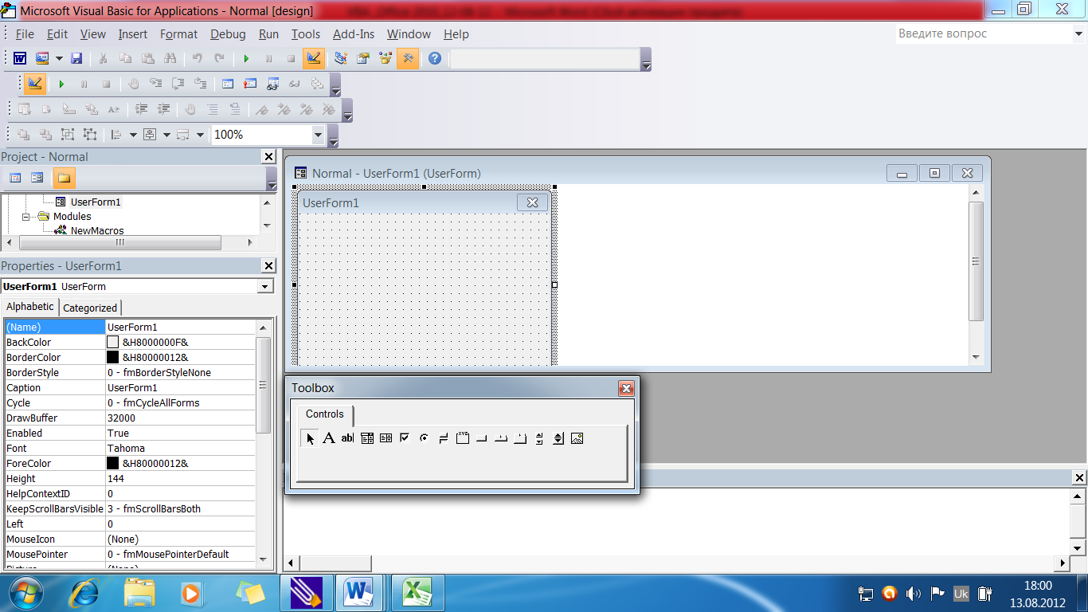Open the File menu
This screenshot has height=612, width=1088.
(25, 34)
